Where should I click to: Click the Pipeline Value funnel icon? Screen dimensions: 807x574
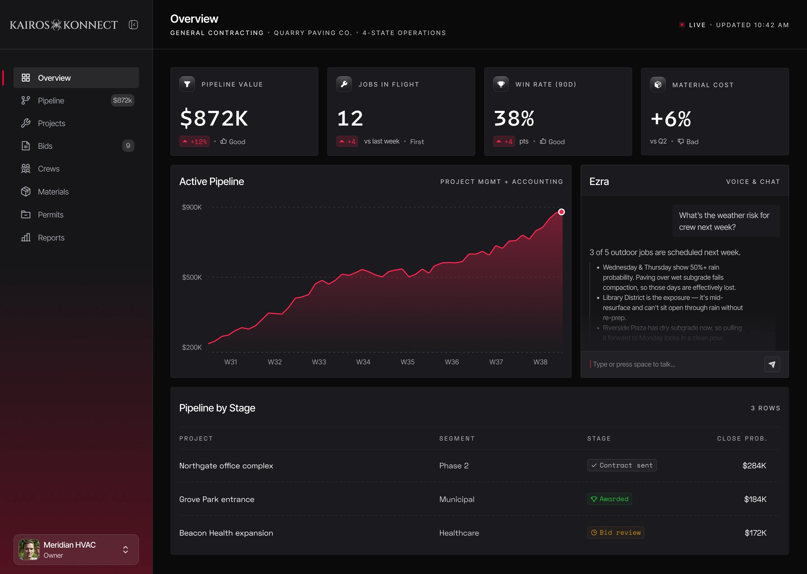tap(187, 84)
